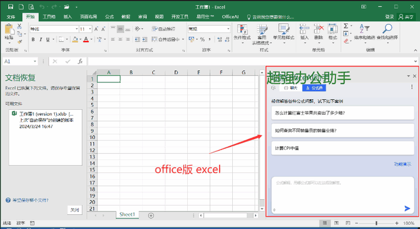The height and width of the screenshot is (229, 420).
Task: Click the Format Painter brush icon
Action: click(19, 41)
